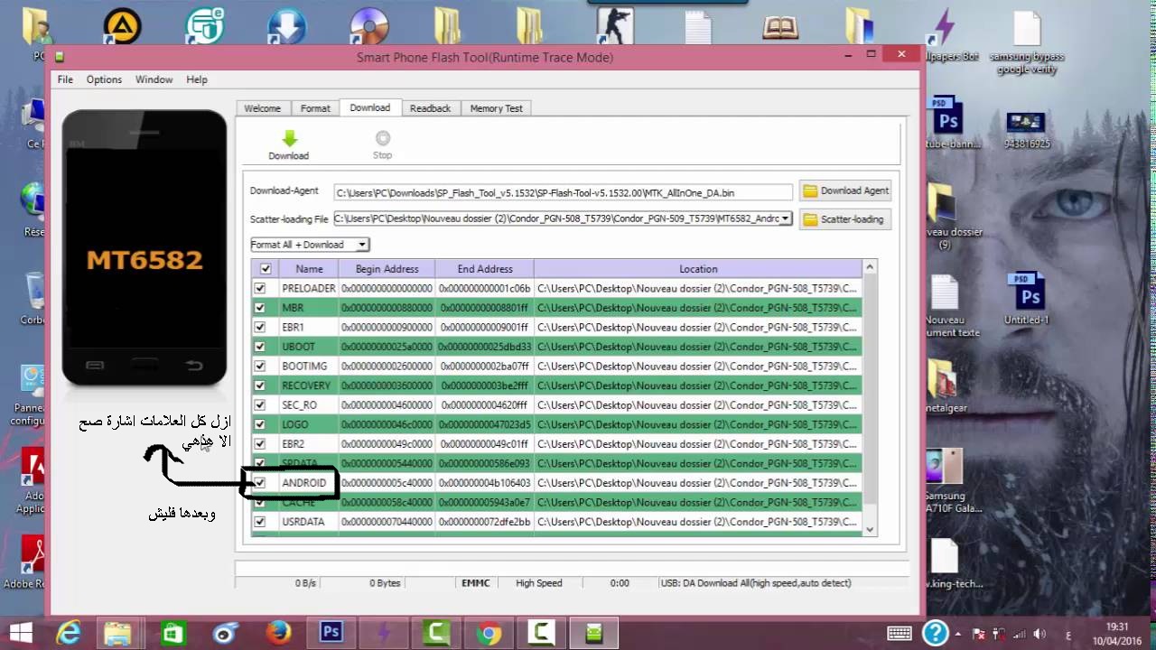This screenshot has height=650, width=1156.
Task: Uncheck the SEC_RO row checkbox
Action: [260, 405]
